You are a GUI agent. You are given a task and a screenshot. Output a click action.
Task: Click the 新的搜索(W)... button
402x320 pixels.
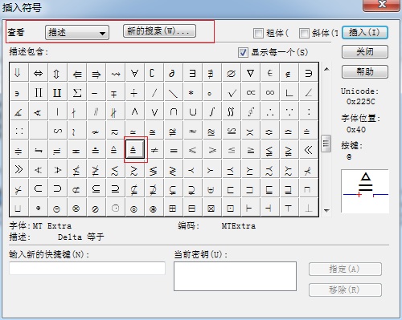159,31
